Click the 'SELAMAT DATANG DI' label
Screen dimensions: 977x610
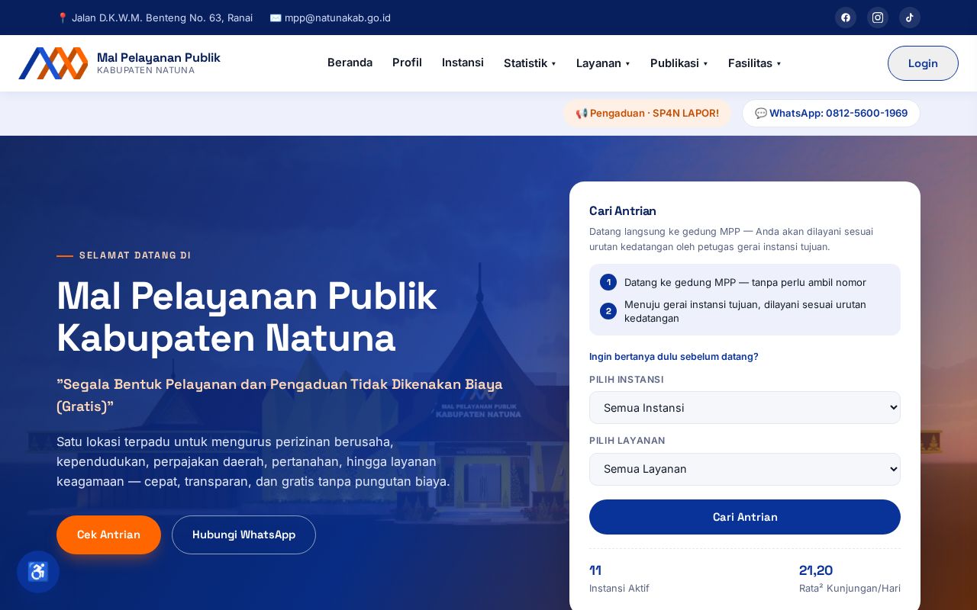click(x=135, y=255)
